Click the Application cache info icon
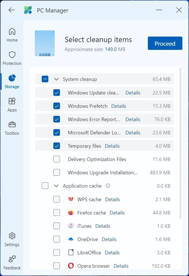This screenshot has height=276, width=189. [x=108, y=186]
